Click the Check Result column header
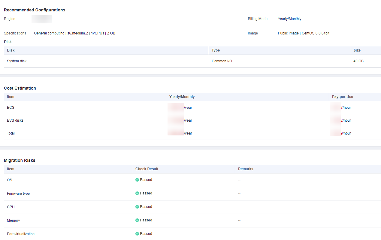The image size is (381, 240). [x=147, y=169]
